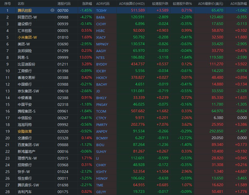Sort by ADR换算价(HKD) column header
The height and width of the screenshot is (195, 249).
point(132,4)
